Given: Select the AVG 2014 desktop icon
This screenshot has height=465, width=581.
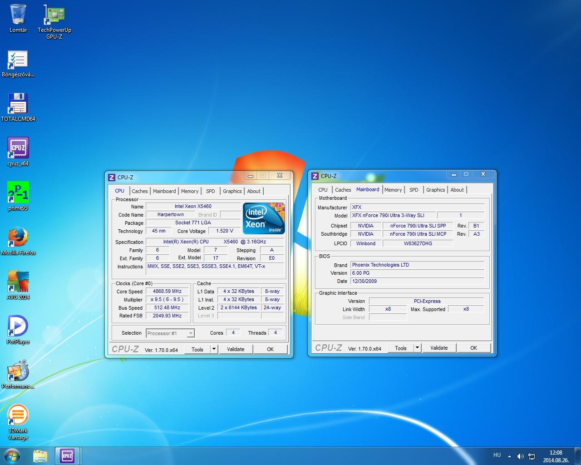Looking at the screenshot, I should (18, 286).
